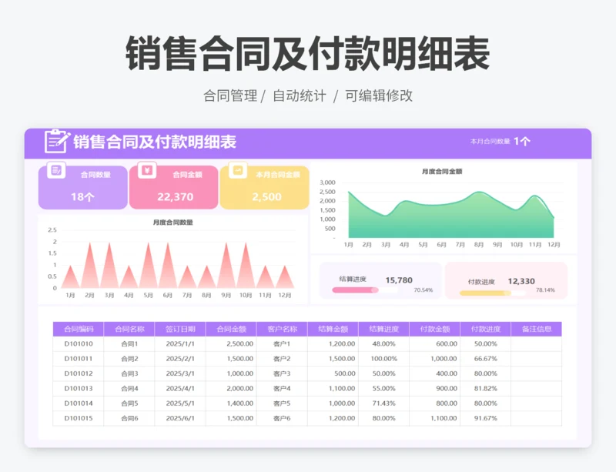Click the 本月合同数量 1个 indicator in header
The height and width of the screenshot is (472, 616).
pos(500,141)
